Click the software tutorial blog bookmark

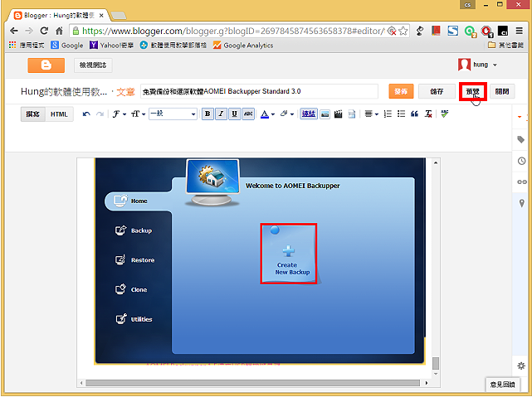pyautogui.click(x=173, y=45)
